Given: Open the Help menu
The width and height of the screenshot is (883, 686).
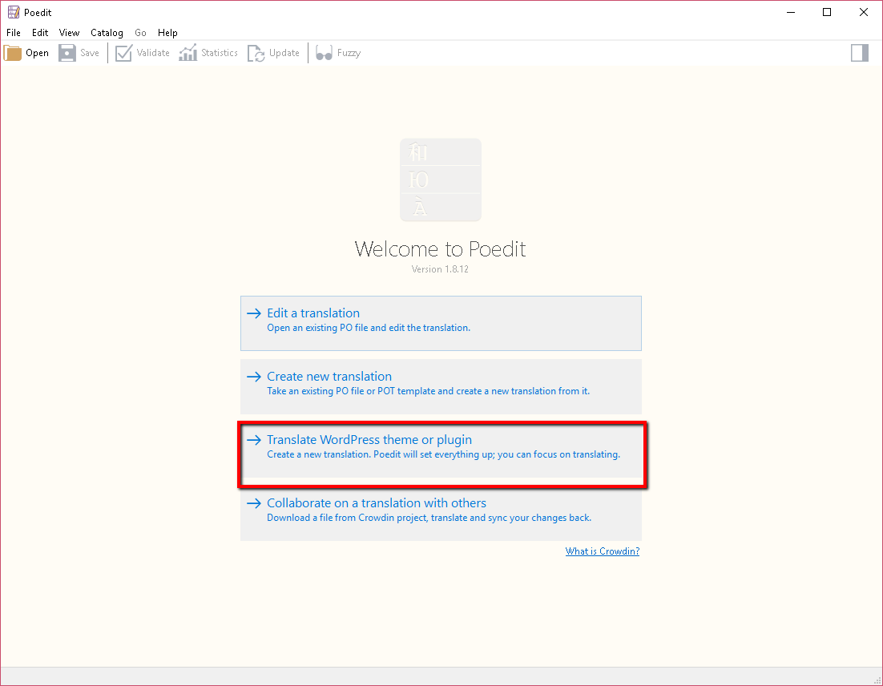Looking at the screenshot, I should coord(167,33).
